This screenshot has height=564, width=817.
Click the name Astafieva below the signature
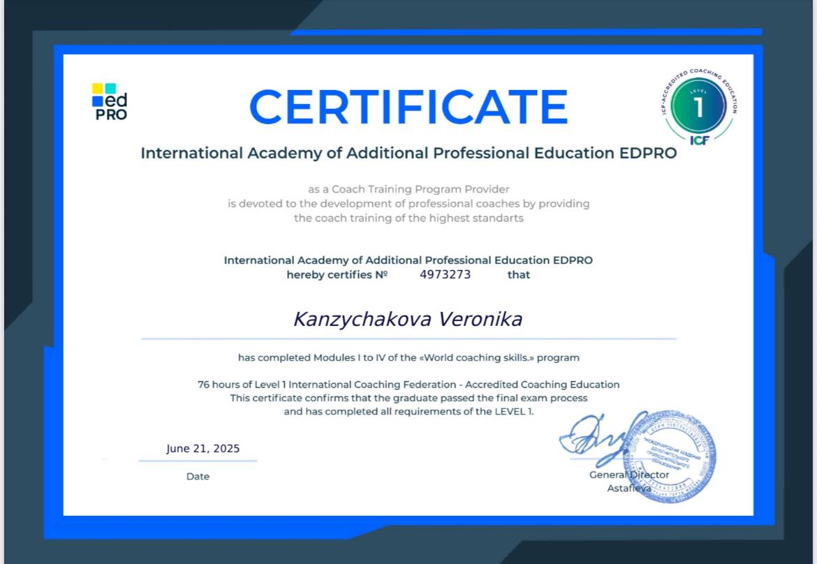(628, 488)
